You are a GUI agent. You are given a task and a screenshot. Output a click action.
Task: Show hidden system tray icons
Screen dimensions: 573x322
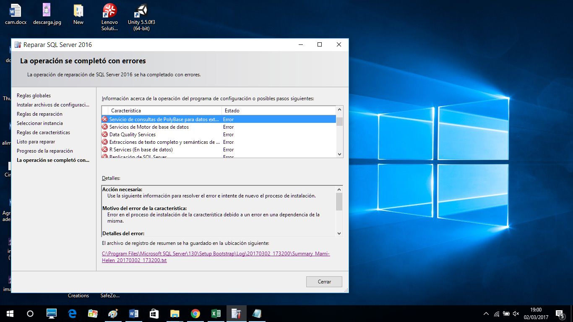(x=486, y=314)
